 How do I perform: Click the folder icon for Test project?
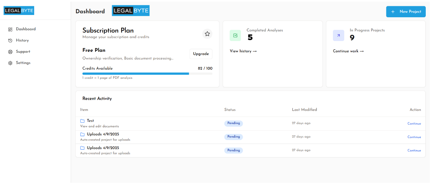click(82, 121)
